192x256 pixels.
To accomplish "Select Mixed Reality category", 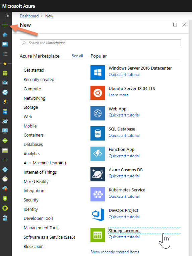I will [36, 182].
